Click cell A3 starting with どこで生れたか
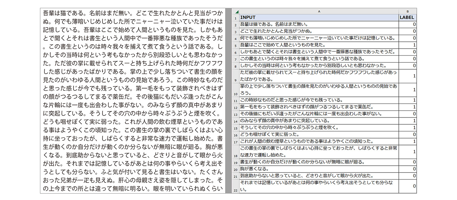The width and height of the screenshot is (457, 200). tap(319, 31)
